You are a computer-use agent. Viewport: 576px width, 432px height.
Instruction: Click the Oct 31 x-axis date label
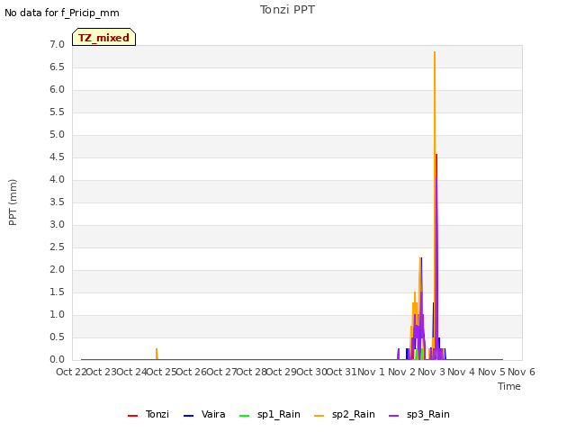pyautogui.click(x=342, y=372)
